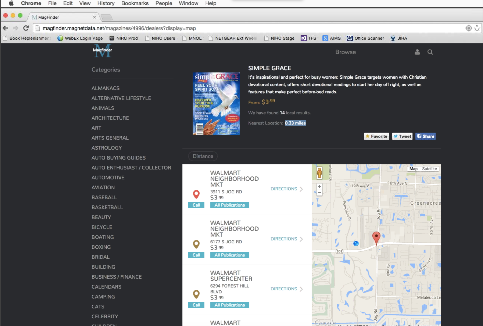483x326 pixels.
Task: Bookmark page with the star icon
Action: tap(477, 28)
